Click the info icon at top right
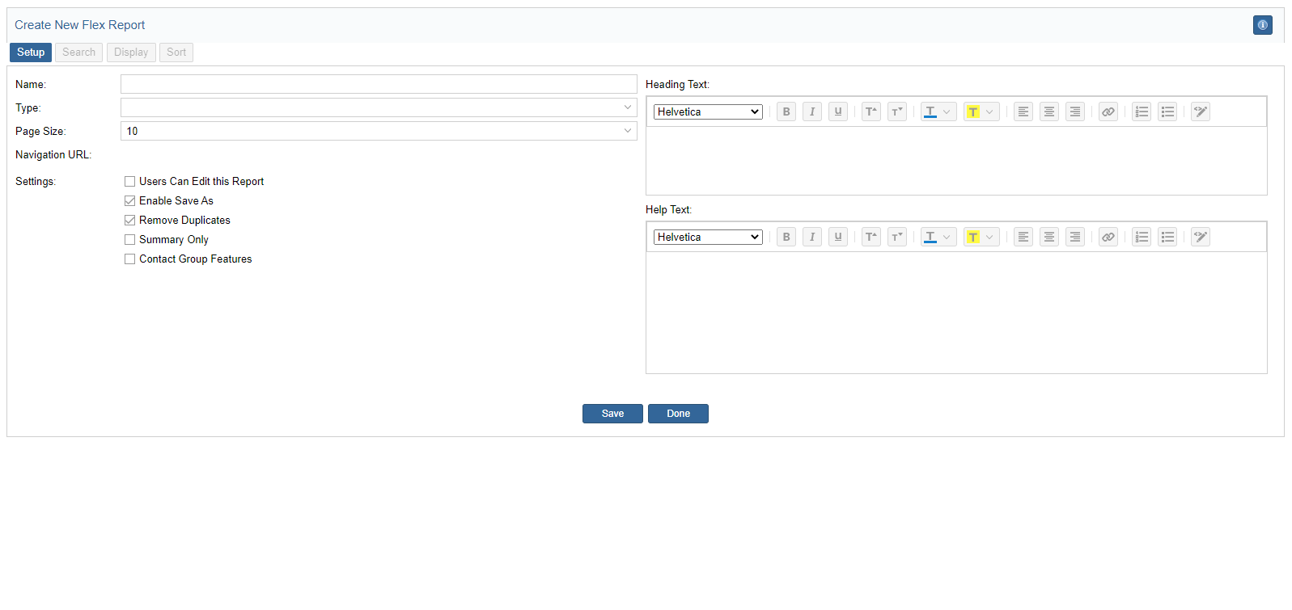The height and width of the screenshot is (610, 1292). (x=1262, y=25)
